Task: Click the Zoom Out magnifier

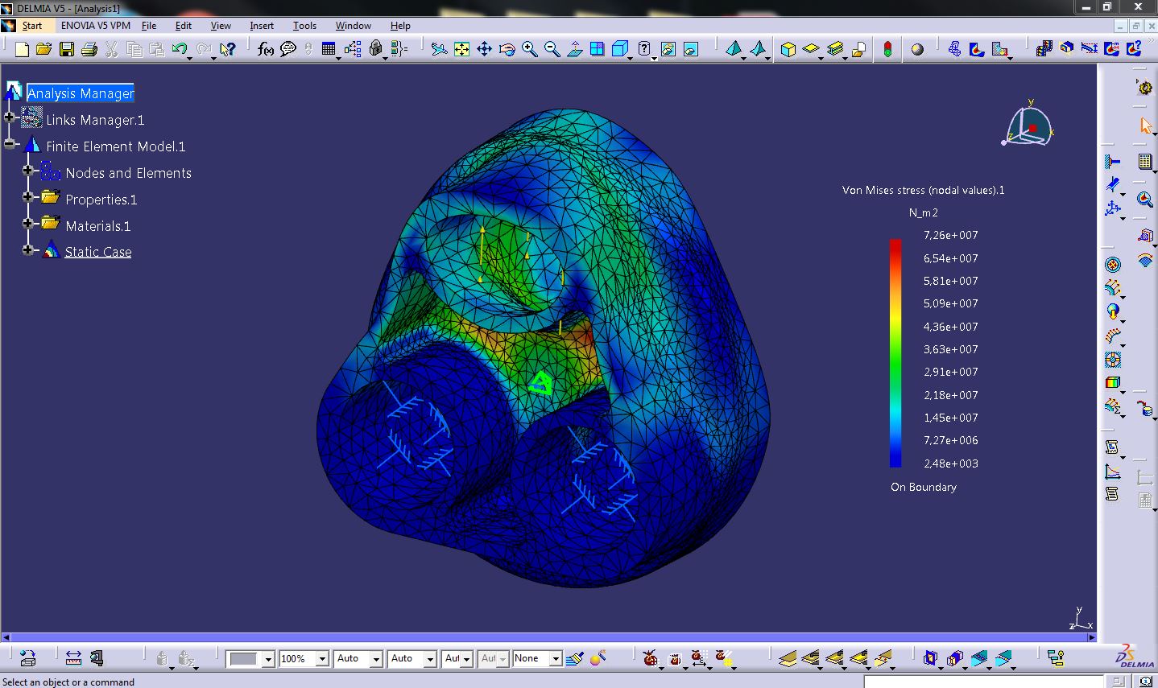Action: point(552,50)
